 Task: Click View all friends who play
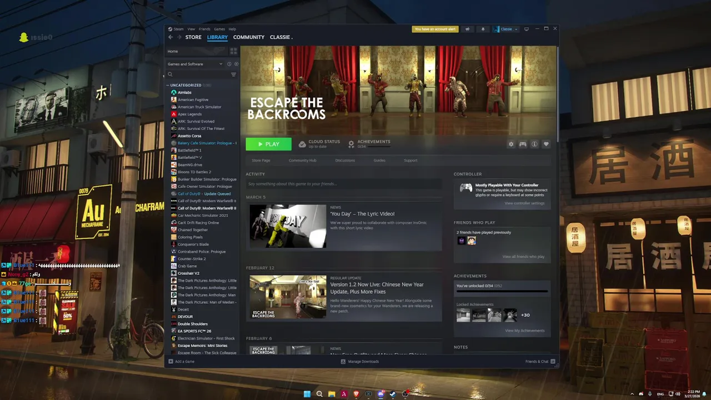click(523, 257)
